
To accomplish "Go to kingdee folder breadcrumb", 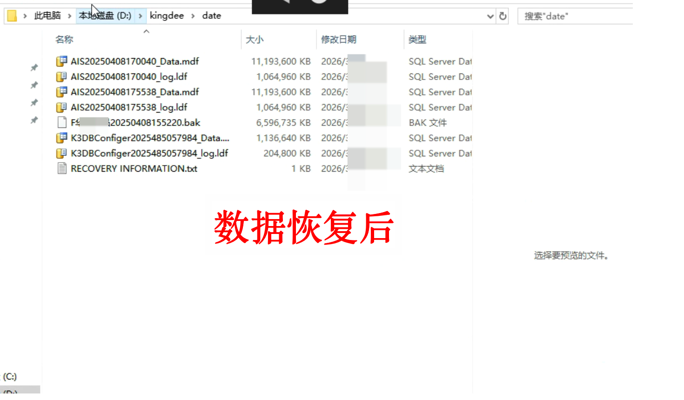I will (167, 16).
